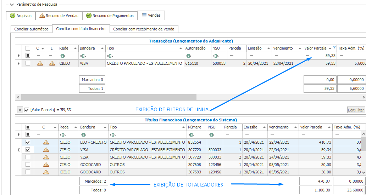366x195 pixels.
Task: Collapse the Parâmetros de Pesquisa section
Action: pyautogui.click(x=12, y=5)
